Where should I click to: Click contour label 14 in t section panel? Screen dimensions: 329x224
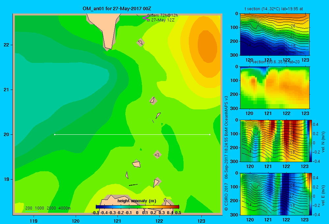click(x=249, y=45)
